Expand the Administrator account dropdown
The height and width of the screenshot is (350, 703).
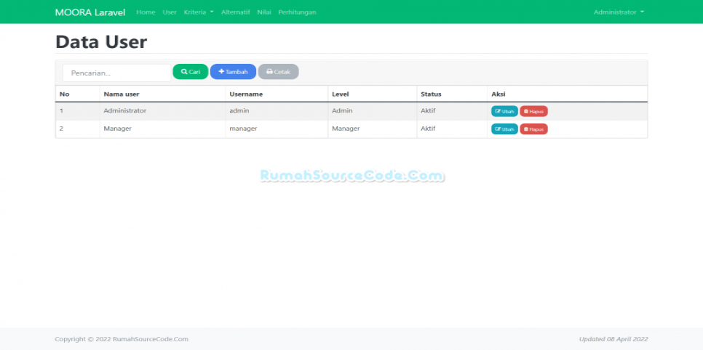click(x=619, y=12)
